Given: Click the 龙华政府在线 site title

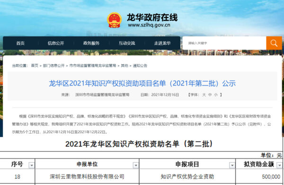Looking at the screenshot, I should [152, 17].
